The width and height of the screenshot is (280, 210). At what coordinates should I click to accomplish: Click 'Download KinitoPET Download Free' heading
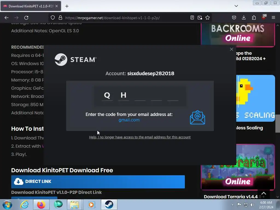(62, 170)
